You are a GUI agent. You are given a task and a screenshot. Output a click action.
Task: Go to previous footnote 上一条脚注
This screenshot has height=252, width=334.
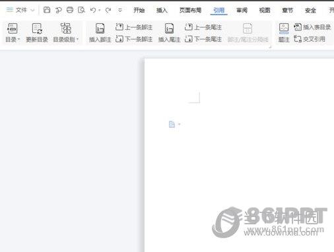pyautogui.click(x=134, y=27)
